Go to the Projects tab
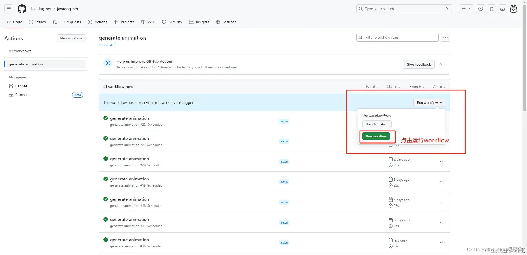This screenshot has width=527, height=255. coord(124,22)
